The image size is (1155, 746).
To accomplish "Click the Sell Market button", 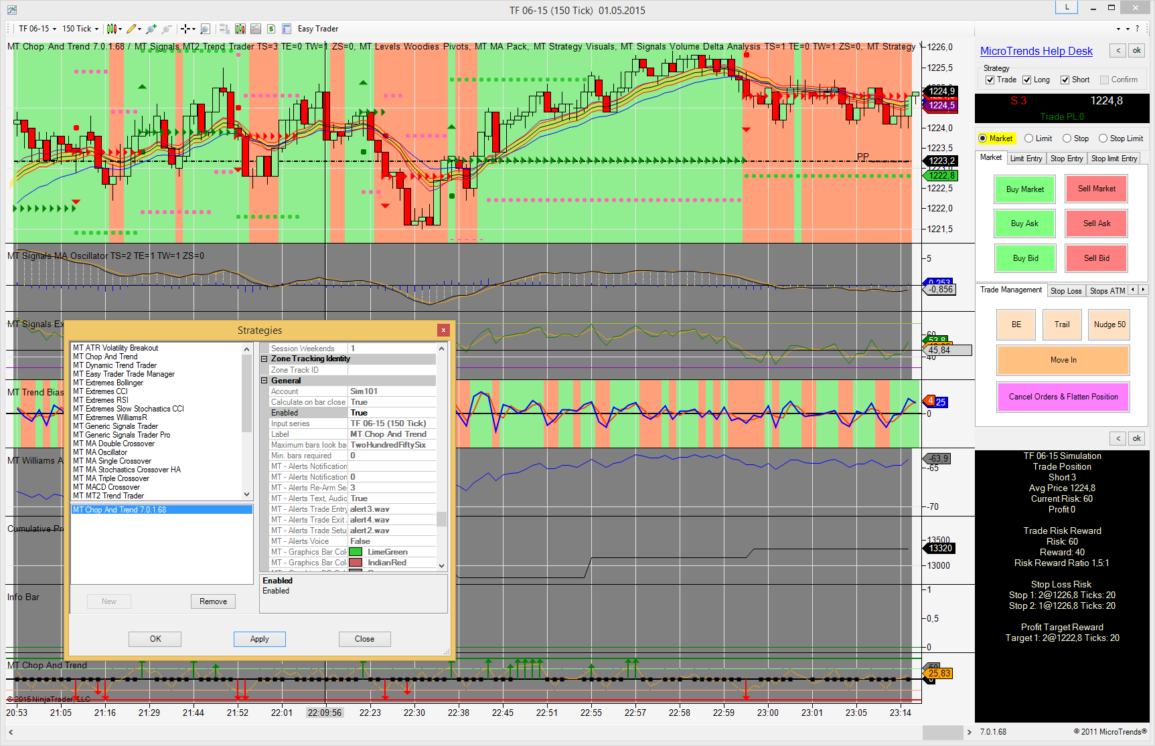I will tap(1096, 189).
